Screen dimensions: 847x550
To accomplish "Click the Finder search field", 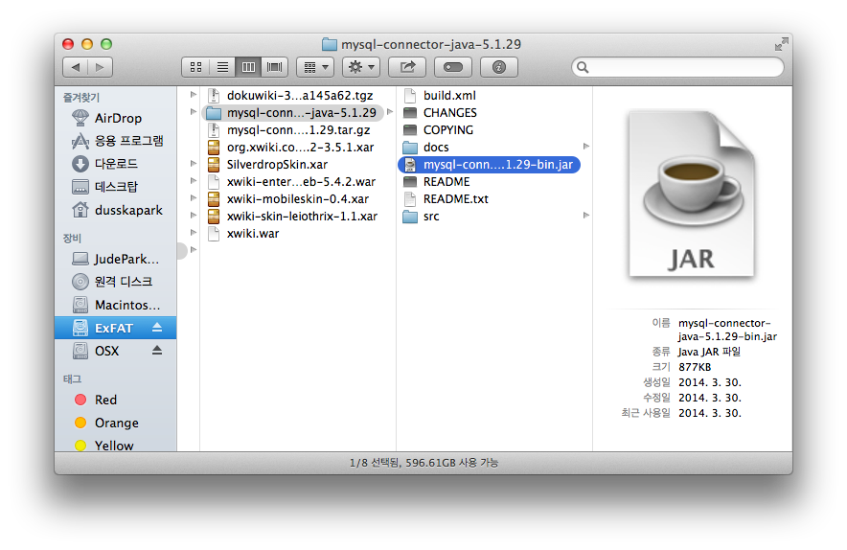I will (x=677, y=67).
